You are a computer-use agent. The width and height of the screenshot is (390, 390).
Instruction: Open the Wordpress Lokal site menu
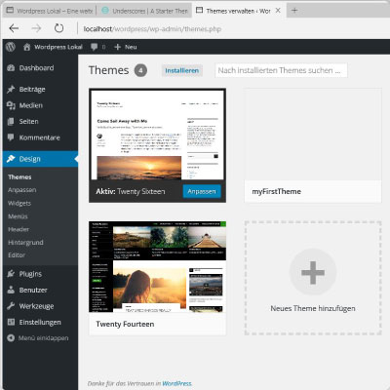point(53,47)
